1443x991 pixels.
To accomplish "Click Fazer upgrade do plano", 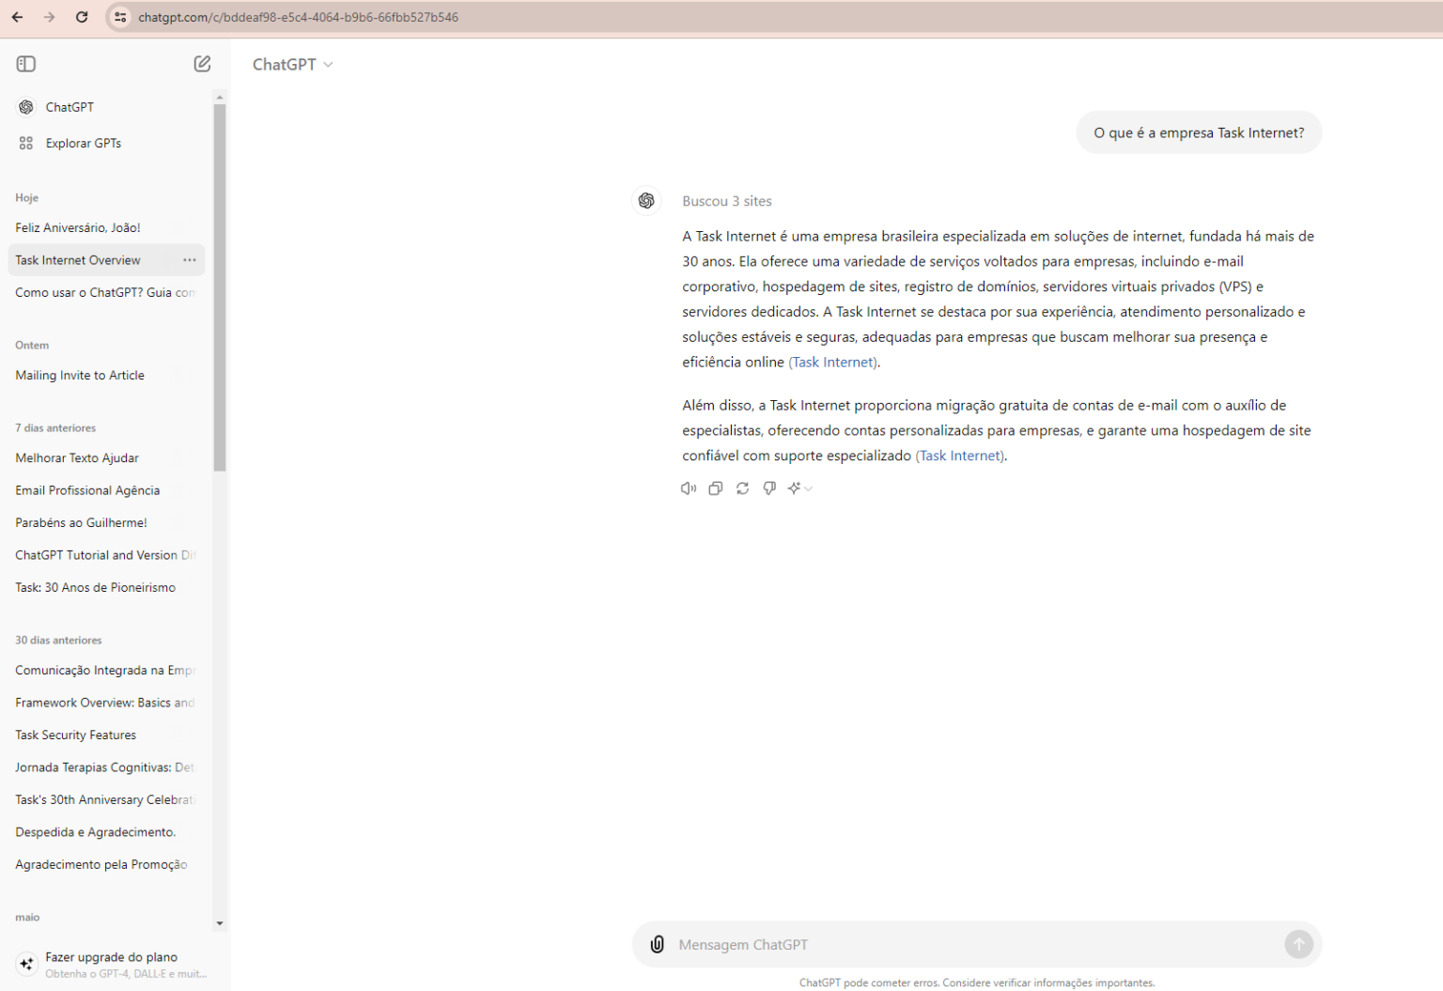I will (112, 956).
